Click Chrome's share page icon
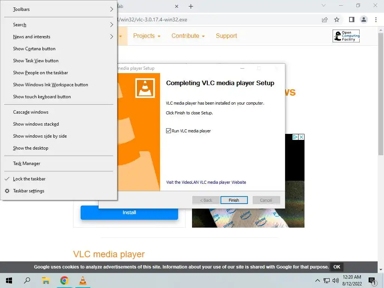This screenshot has width=384, height=288. click(325, 19)
